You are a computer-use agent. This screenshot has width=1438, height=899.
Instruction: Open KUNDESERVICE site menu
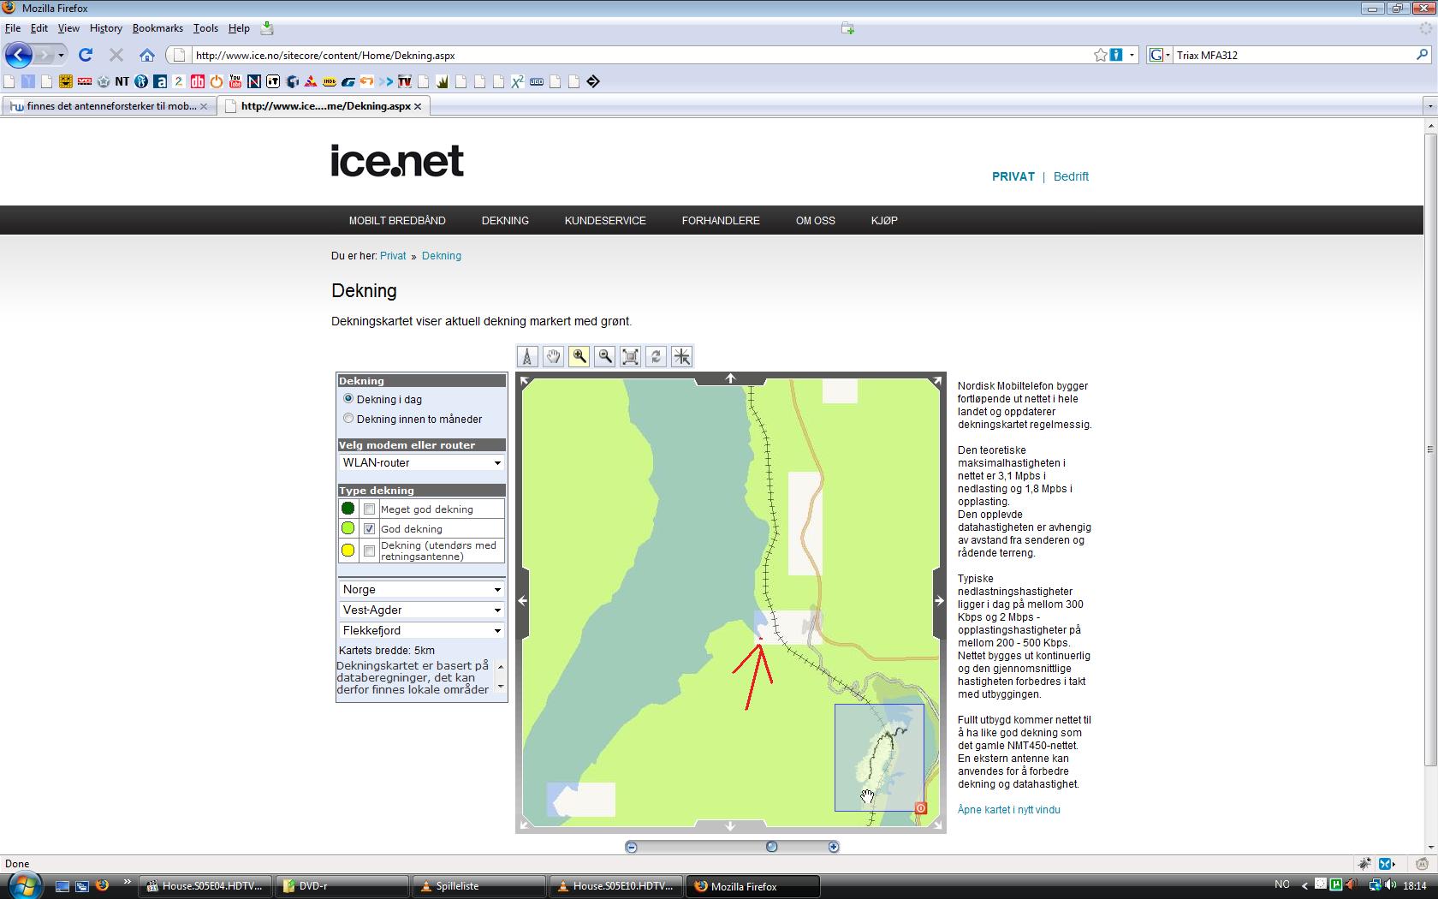point(605,221)
